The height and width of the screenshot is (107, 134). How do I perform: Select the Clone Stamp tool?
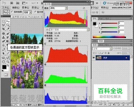3,37
